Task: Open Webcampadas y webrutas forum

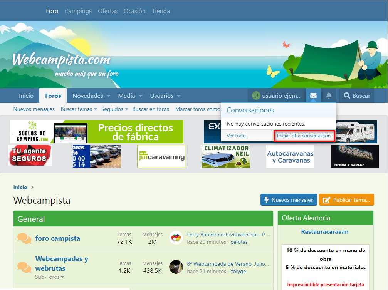Action: (62, 263)
